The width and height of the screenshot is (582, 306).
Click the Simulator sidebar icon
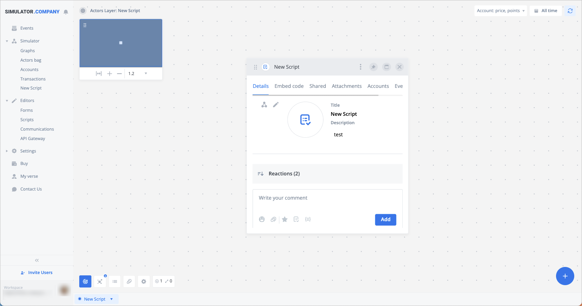[14, 41]
